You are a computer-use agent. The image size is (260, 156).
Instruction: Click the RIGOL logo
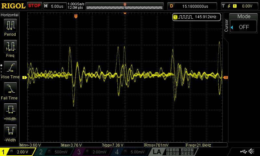click(x=13, y=6)
